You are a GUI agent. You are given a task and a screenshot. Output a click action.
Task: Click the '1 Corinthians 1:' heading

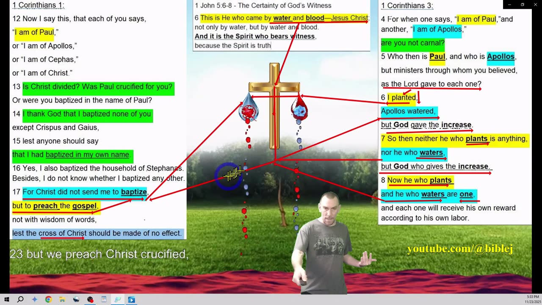38,6
